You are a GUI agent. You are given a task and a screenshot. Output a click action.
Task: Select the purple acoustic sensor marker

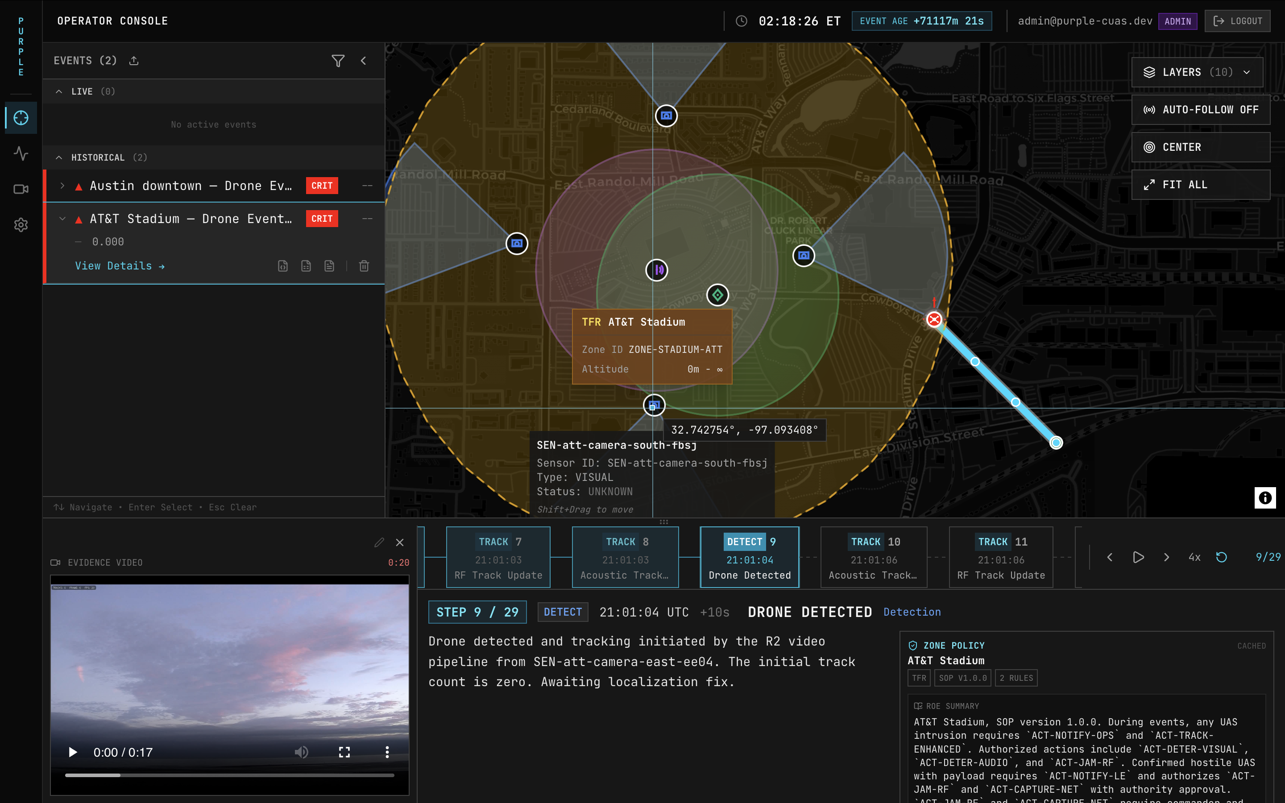point(657,270)
